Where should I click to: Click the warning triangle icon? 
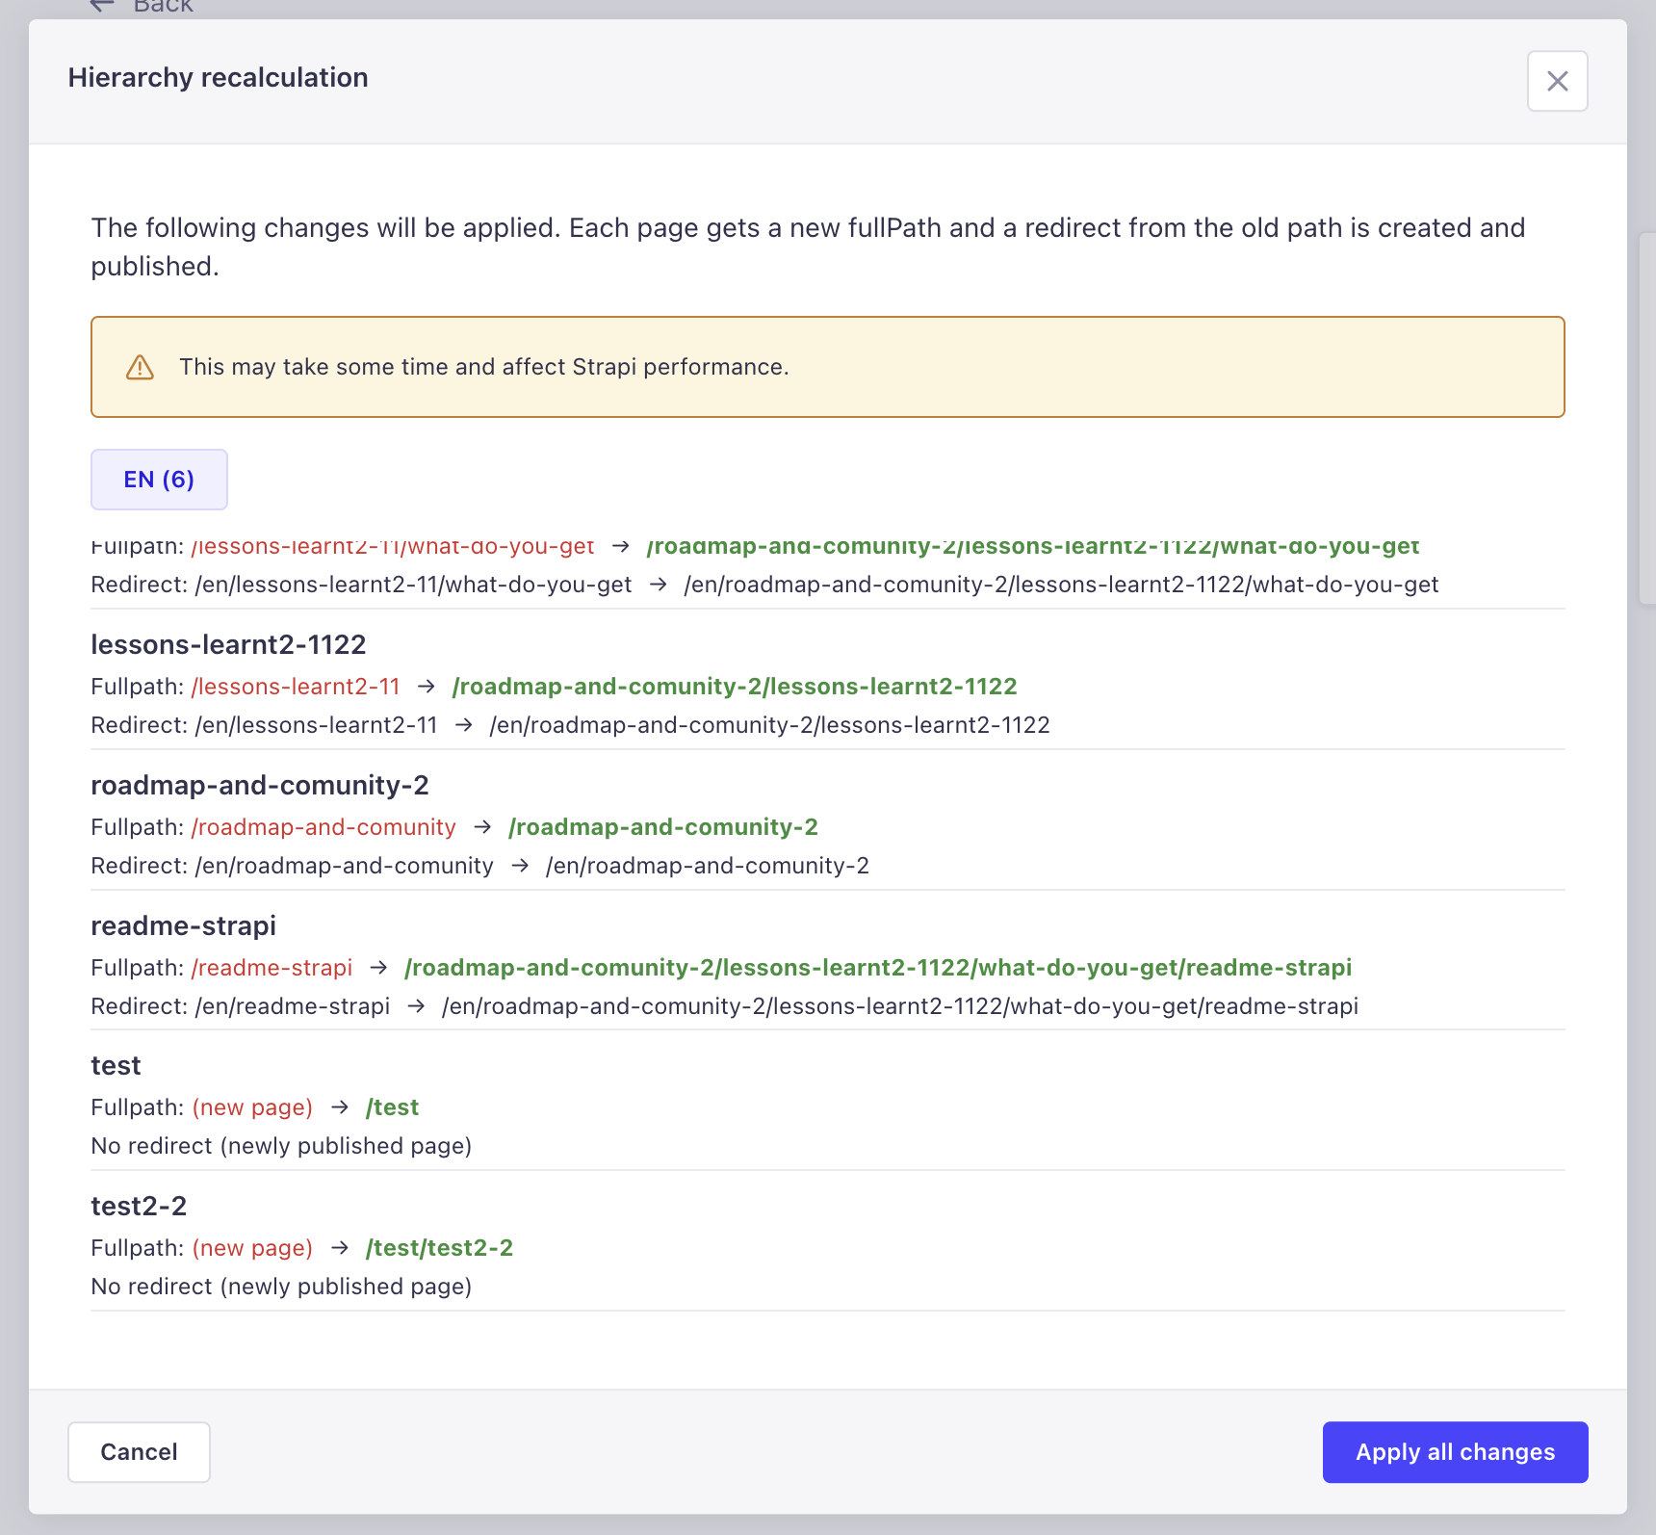tap(140, 367)
